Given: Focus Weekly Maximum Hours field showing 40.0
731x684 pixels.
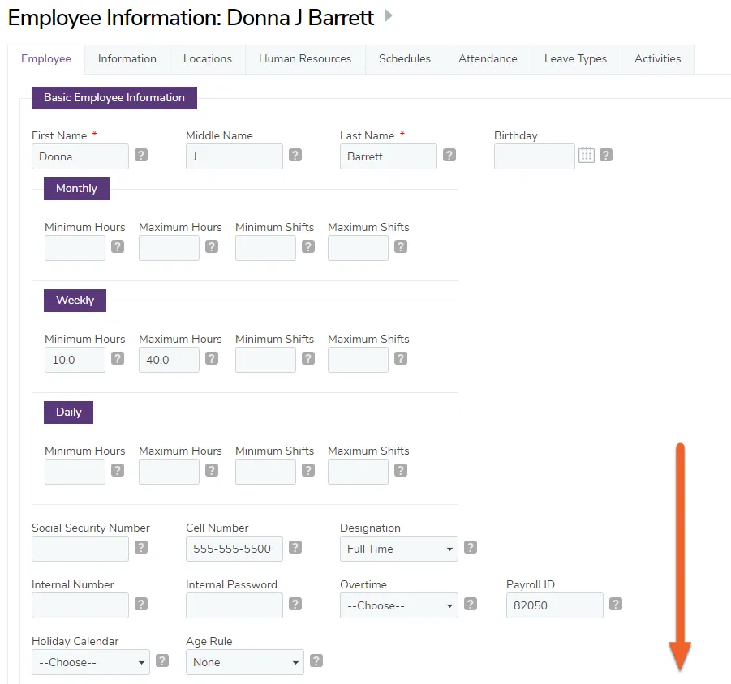Looking at the screenshot, I should (x=169, y=360).
